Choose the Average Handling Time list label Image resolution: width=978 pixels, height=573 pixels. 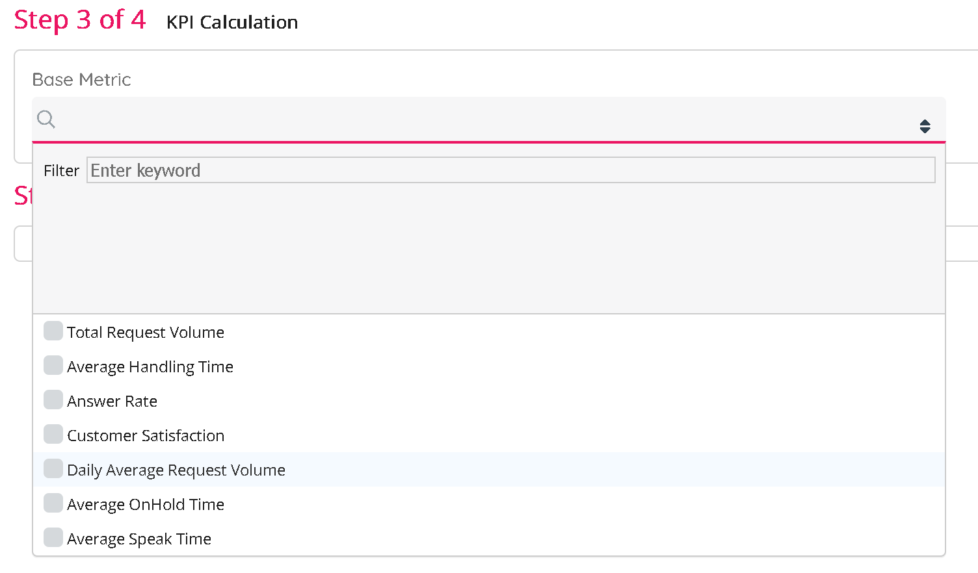click(x=150, y=367)
